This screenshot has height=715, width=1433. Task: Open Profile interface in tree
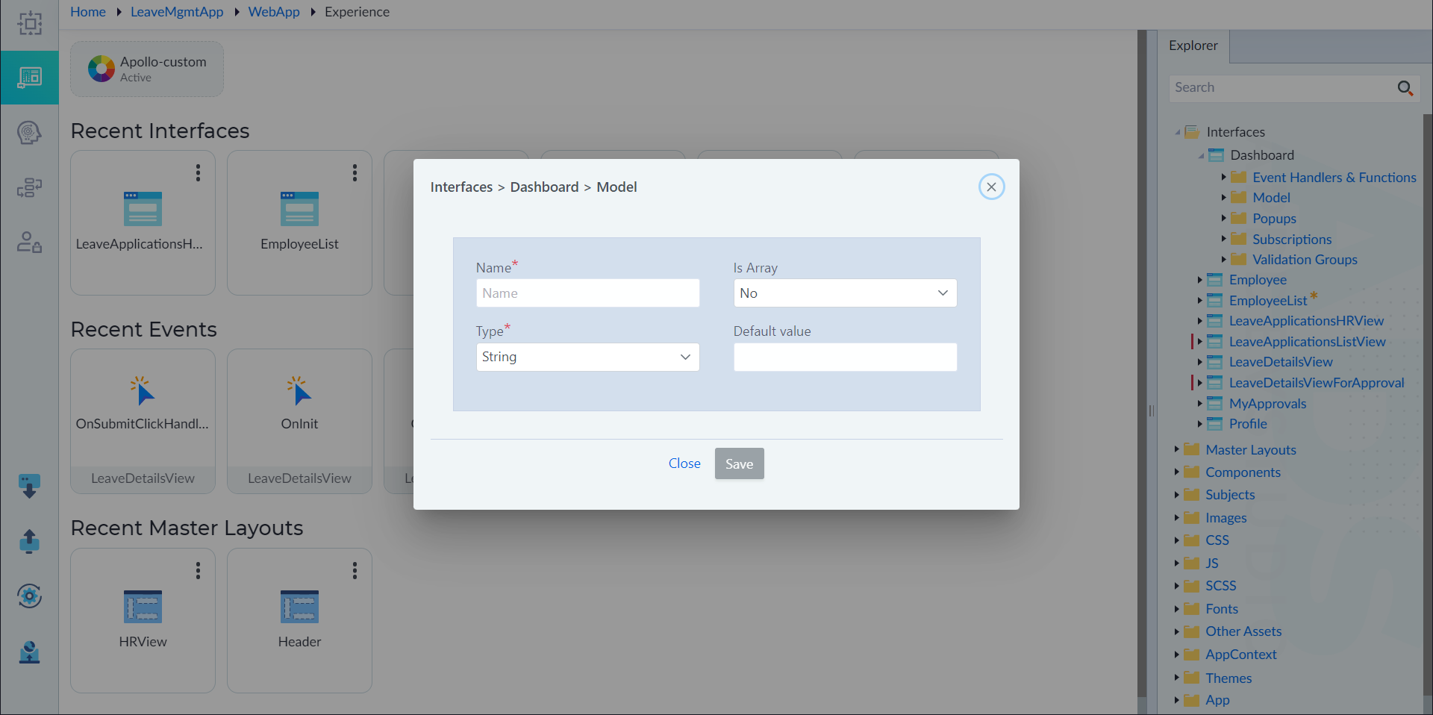pos(1248,424)
